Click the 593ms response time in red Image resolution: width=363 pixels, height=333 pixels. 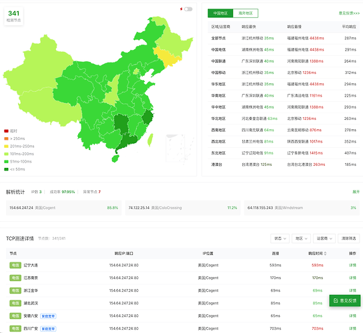(318, 265)
